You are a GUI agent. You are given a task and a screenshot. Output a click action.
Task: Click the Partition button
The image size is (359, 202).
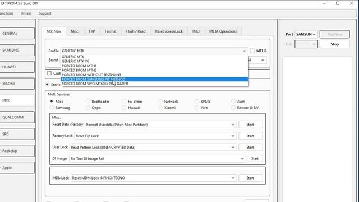(x=335, y=34)
